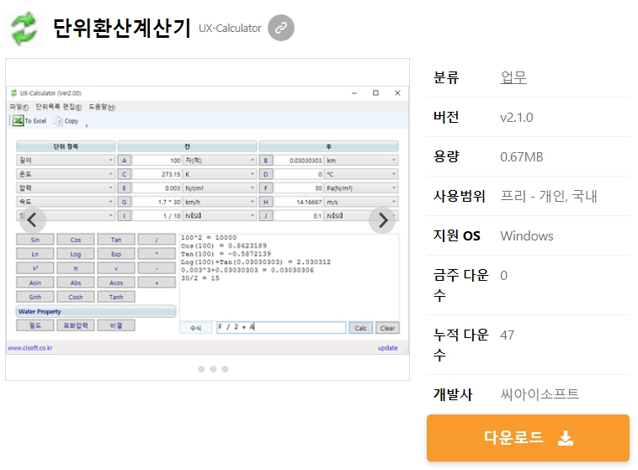The height and width of the screenshot is (470, 638).
Task: Select the first carousel indicator dot
Action: tap(201, 369)
